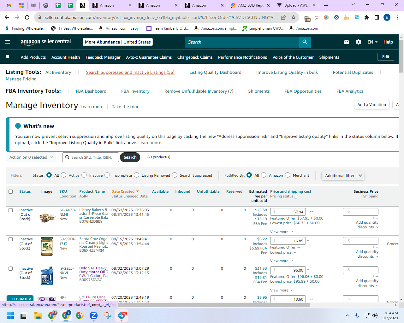The width and height of the screenshot is (404, 323).
Task: Tick the select-all checkbox in the table header
Action: click(x=11, y=191)
